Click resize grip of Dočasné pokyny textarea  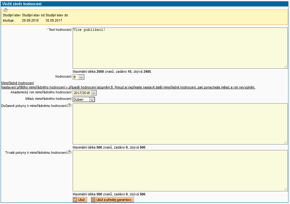point(285,142)
